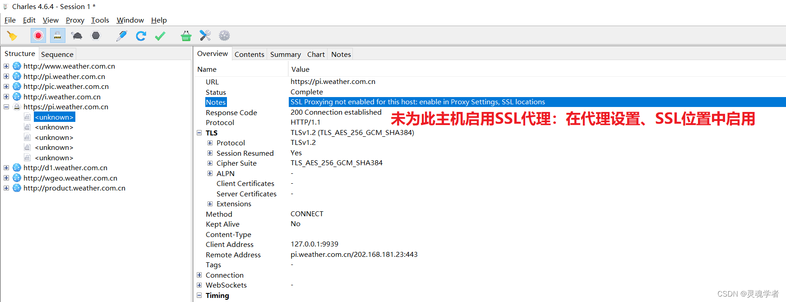Open the settings gear icon
This screenshot has width=786, height=302.
tap(224, 36)
